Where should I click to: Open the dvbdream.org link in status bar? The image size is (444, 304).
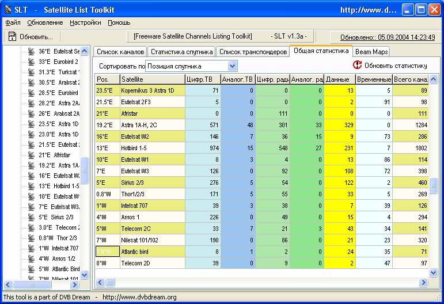pyautogui.click(x=139, y=297)
